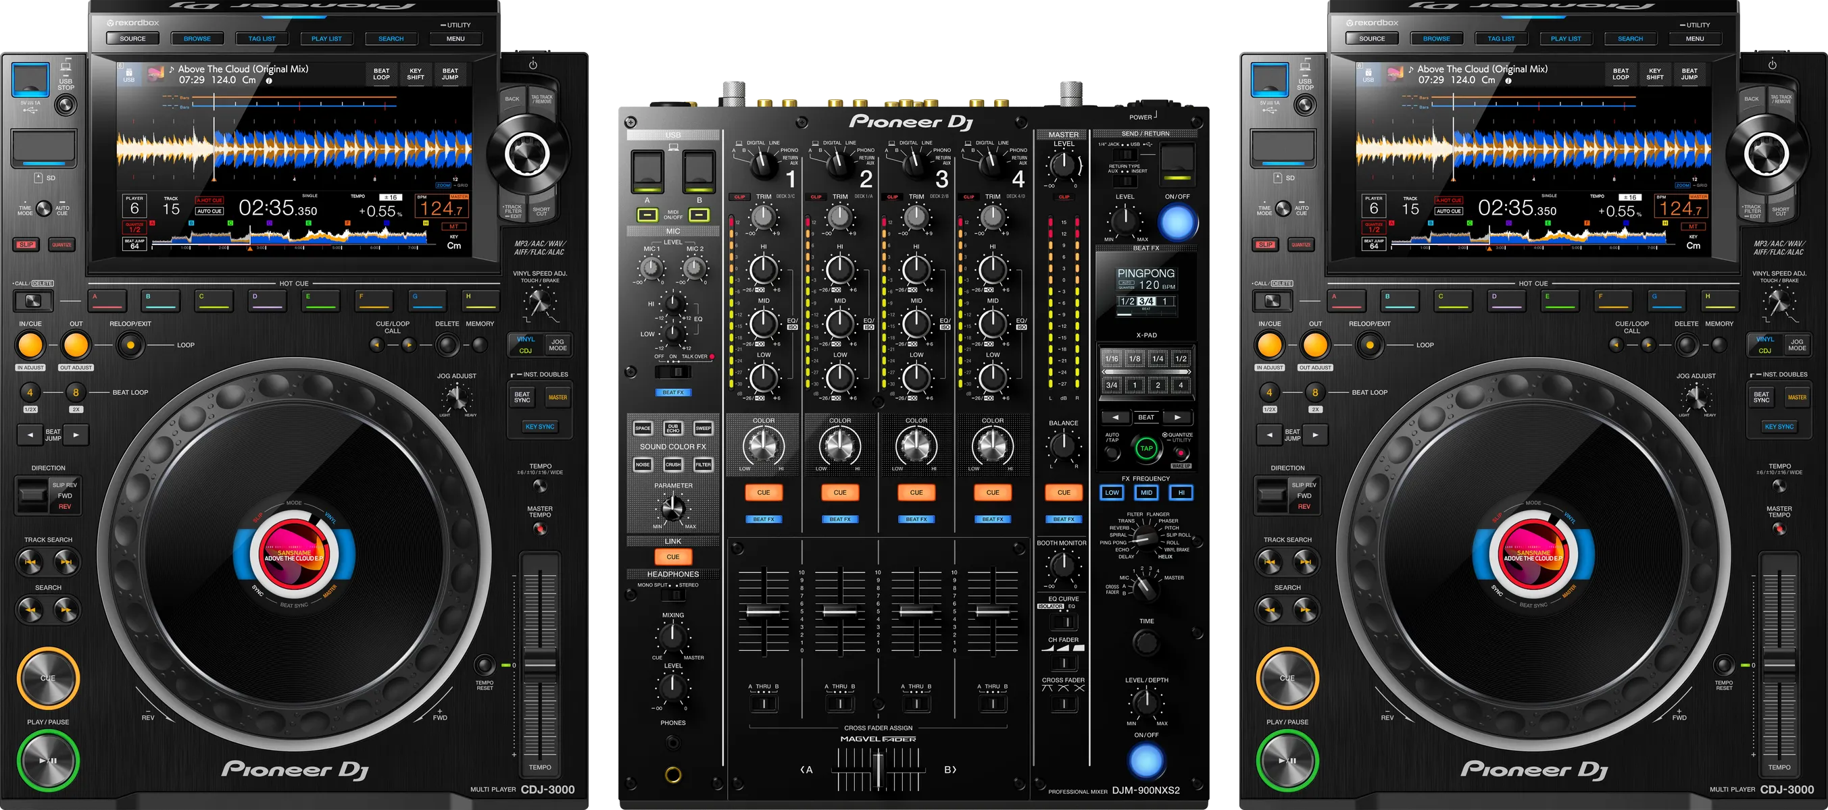Open SEARCH on right CDJ
Viewport: 1828px width, 810px height.
1630,39
